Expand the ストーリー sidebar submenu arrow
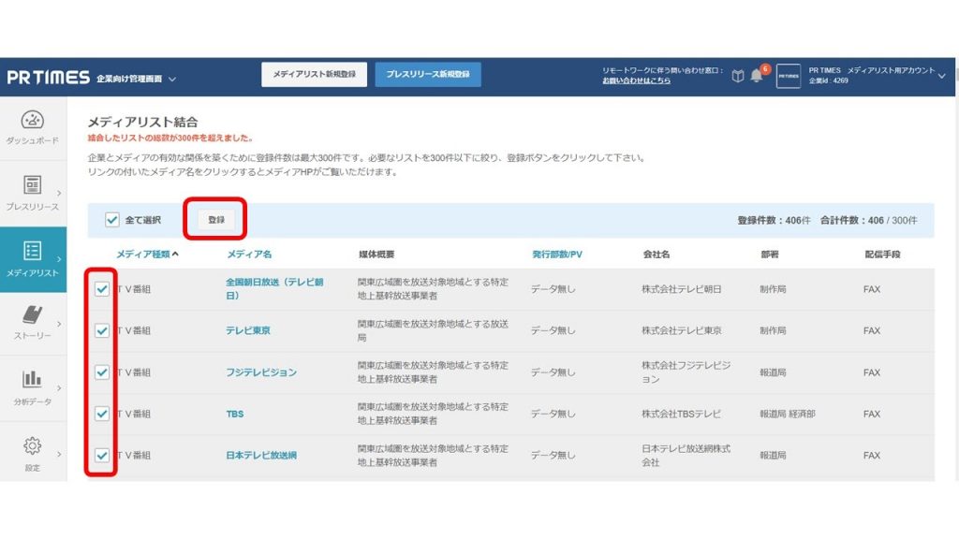Image resolution: width=959 pixels, height=539 pixels. tap(59, 323)
